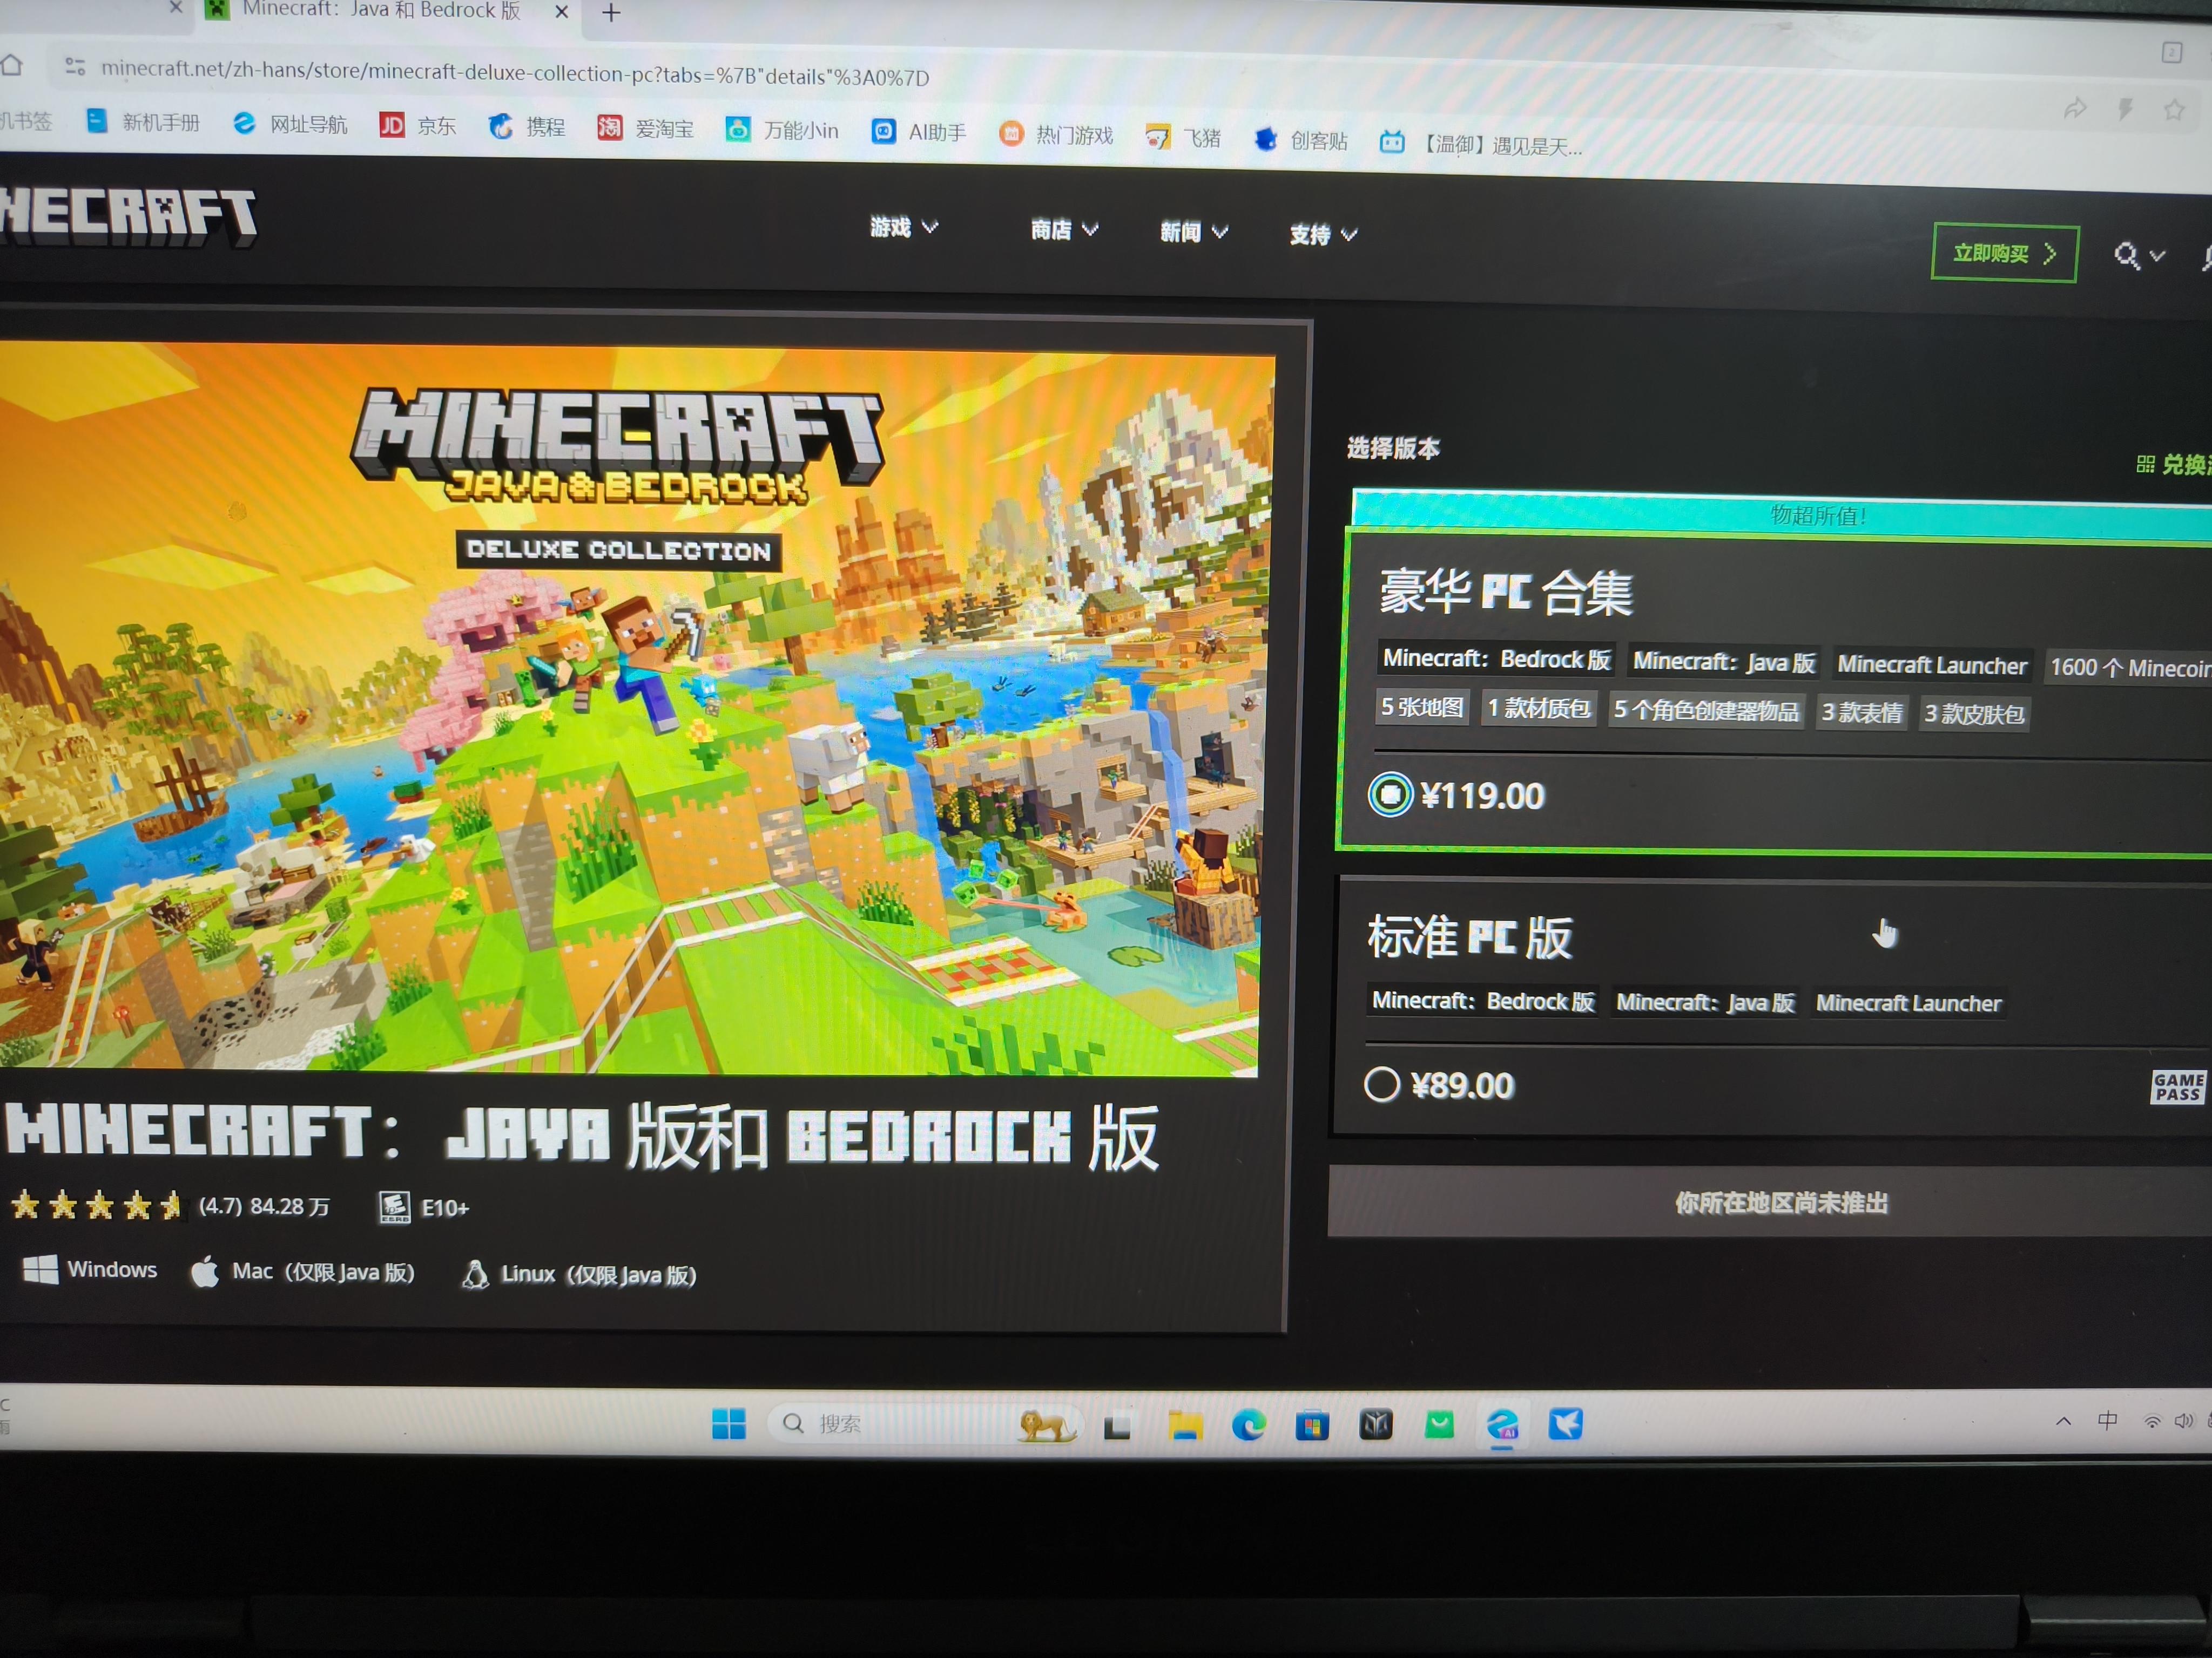Screen dimensions: 2212x1658
Task: Click Minecraft: Bedrock 版 tag in 标准 PC 版
Action: (1483, 1001)
